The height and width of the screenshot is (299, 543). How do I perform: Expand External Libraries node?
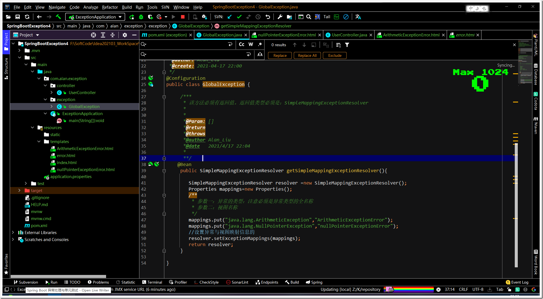(x=13, y=232)
